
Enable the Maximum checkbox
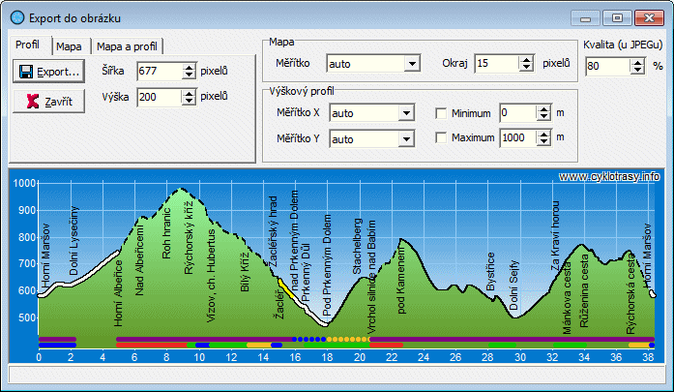coord(441,137)
